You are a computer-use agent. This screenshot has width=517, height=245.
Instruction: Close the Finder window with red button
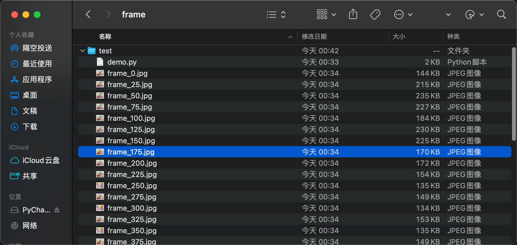[15, 15]
